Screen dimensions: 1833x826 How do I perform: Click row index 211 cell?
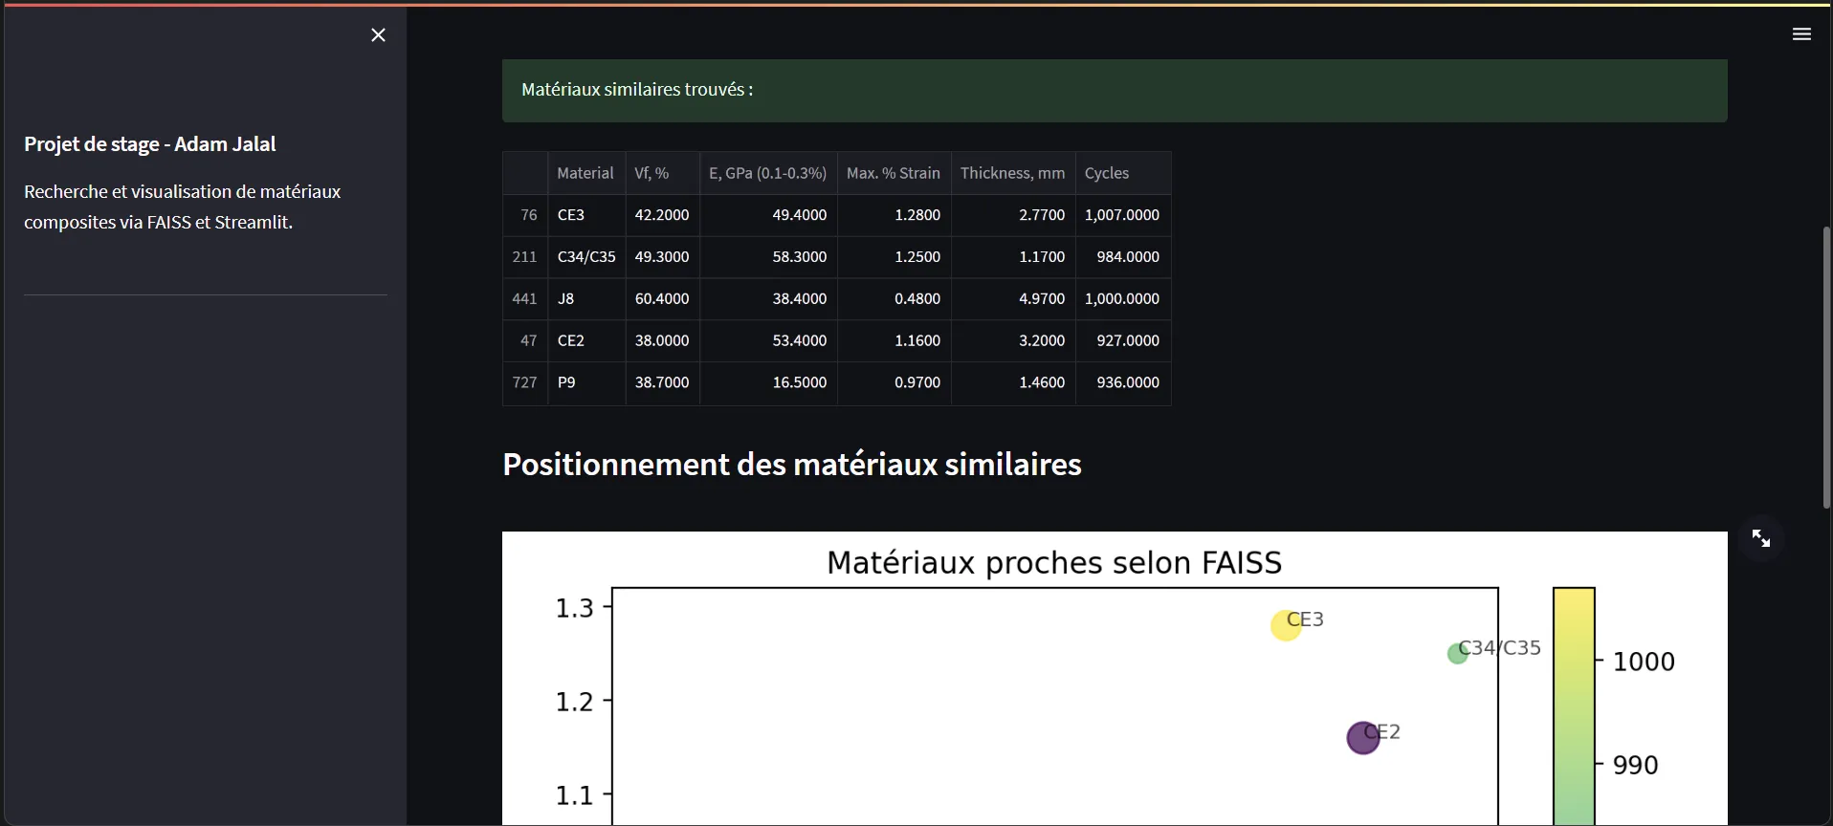point(525,257)
